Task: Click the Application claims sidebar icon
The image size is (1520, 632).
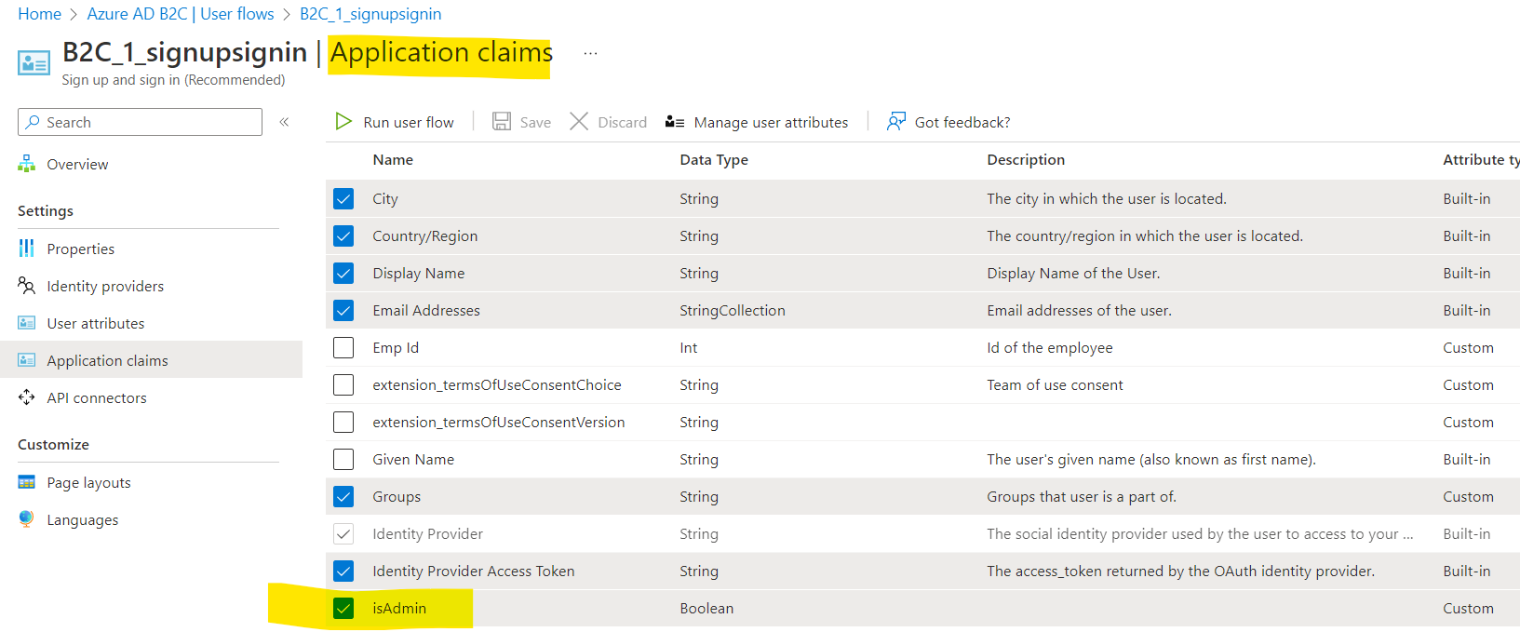Action: (26, 360)
